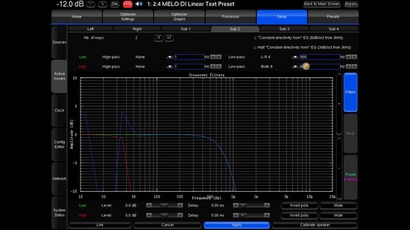The height and width of the screenshot is (230, 410).
Task: Open High low-pass filter type dropdown
Action: [295, 66]
